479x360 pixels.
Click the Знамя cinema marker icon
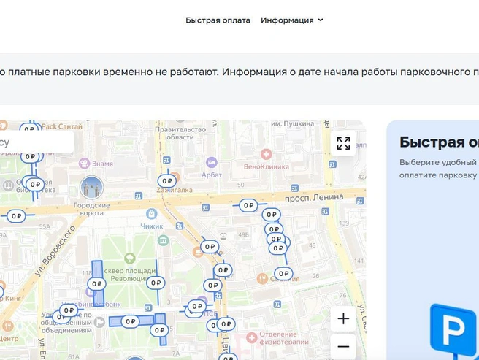(84, 163)
